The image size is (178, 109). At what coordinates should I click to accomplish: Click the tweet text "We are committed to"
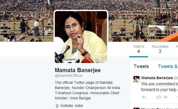pos(159,84)
